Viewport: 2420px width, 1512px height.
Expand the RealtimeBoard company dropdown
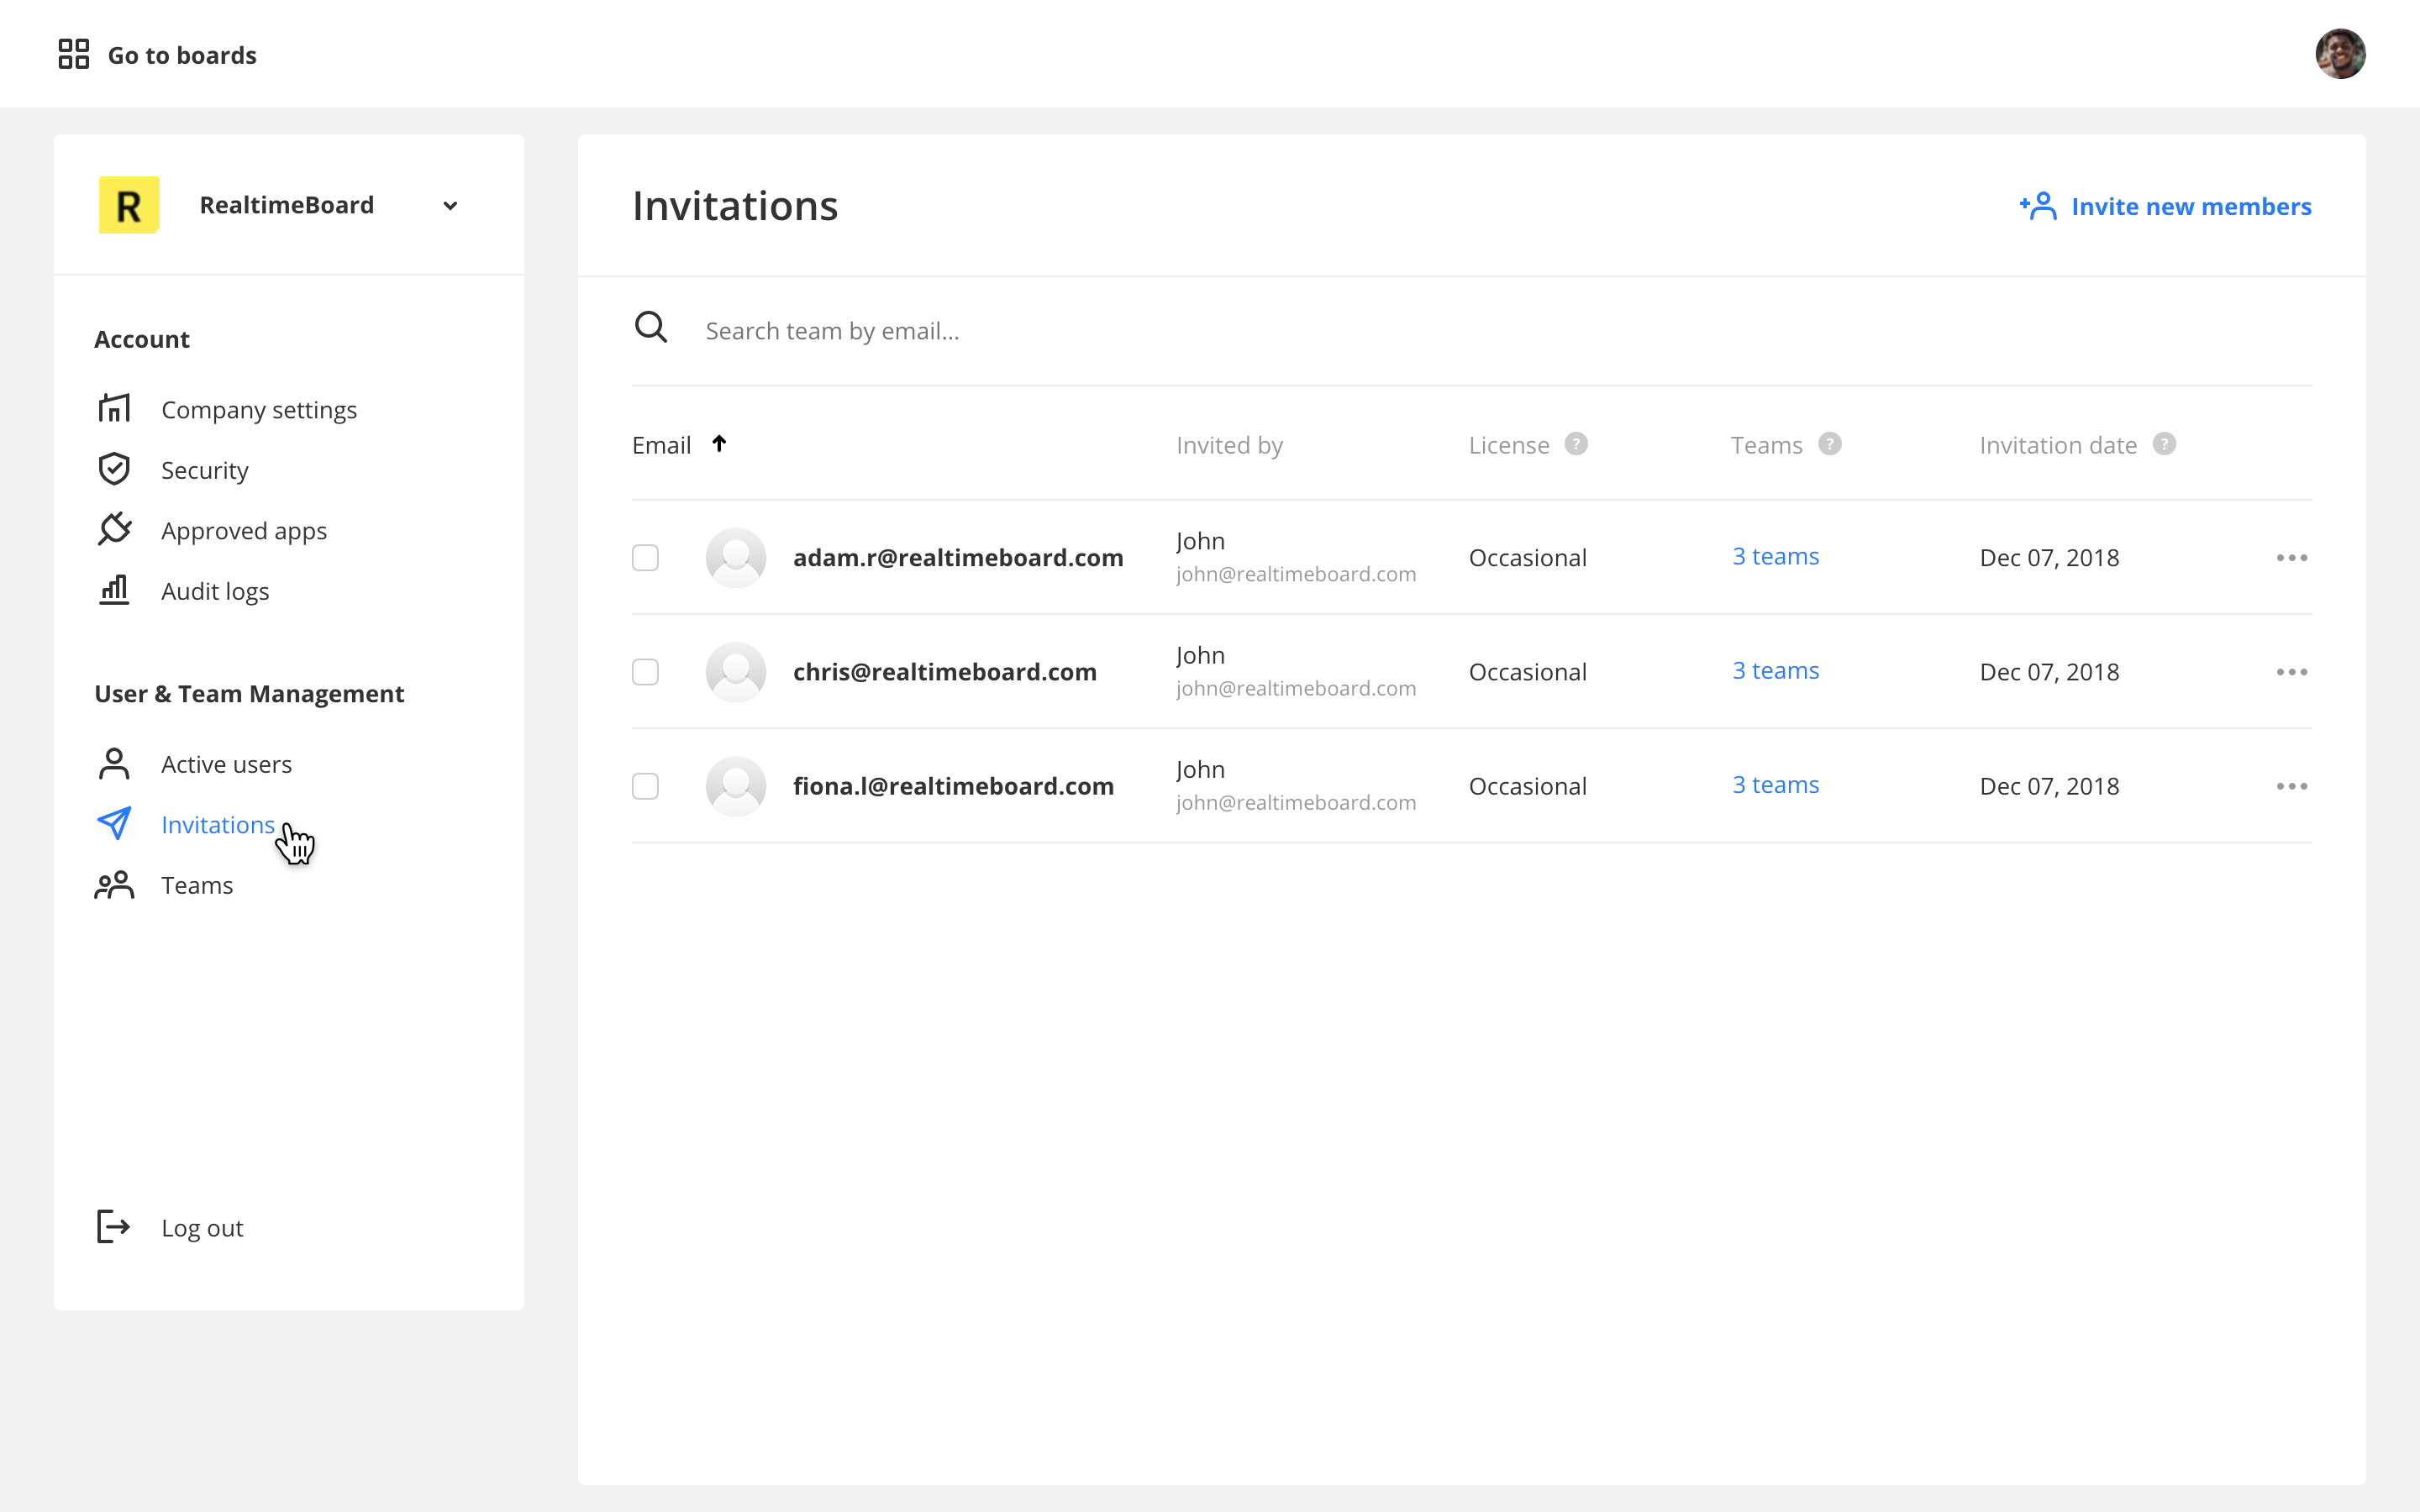pos(450,206)
